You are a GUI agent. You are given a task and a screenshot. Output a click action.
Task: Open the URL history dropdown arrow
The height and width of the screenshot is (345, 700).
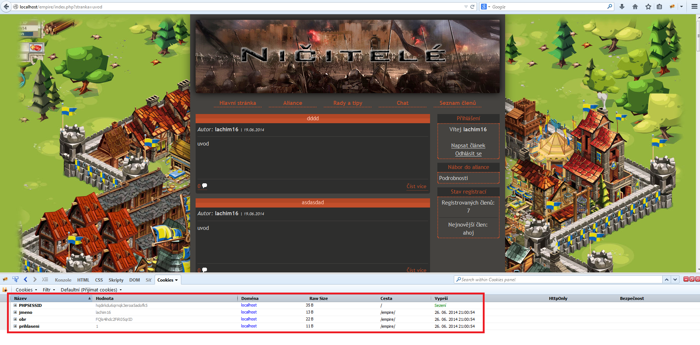point(466,7)
